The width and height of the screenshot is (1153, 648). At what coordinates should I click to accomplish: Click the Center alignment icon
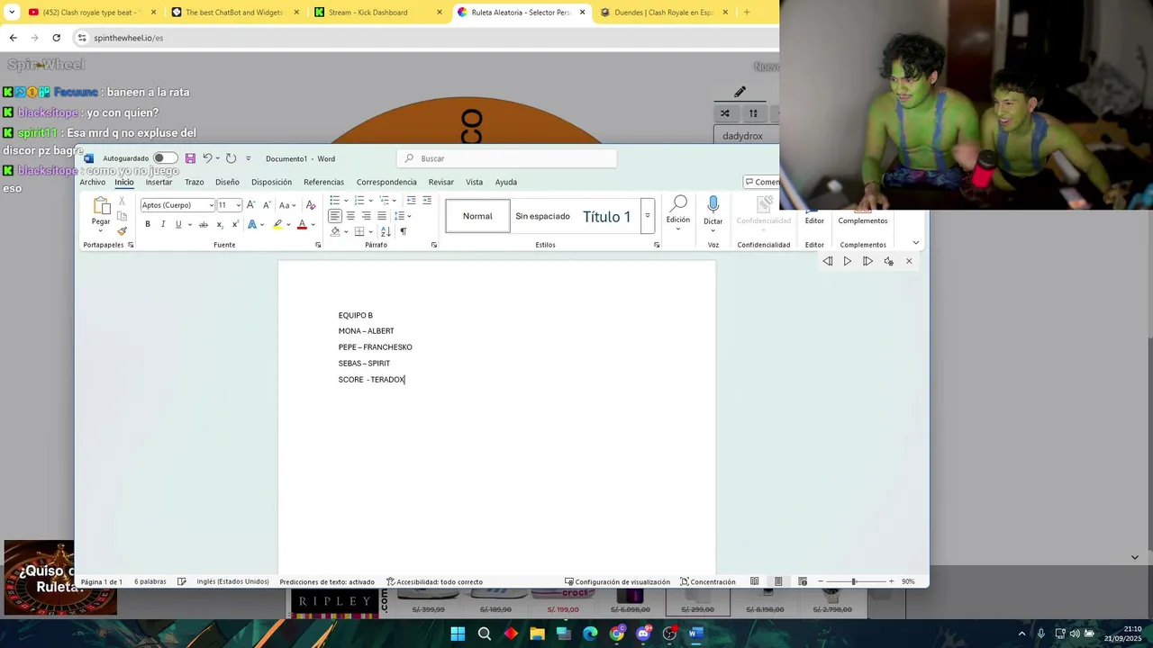click(350, 216)
